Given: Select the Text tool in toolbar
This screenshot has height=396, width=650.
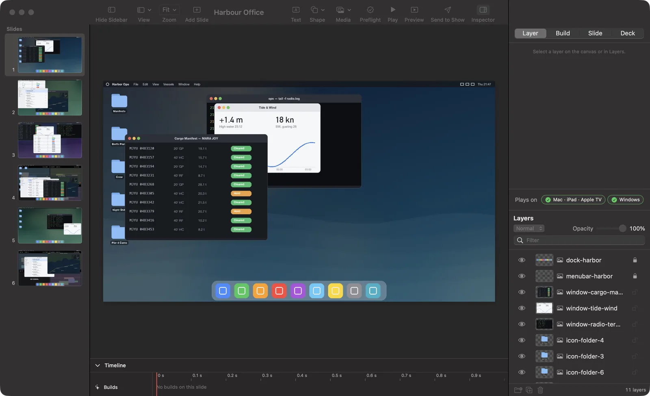Looking at the screenshot, I should pyautogui.click(x=296, y=10).
